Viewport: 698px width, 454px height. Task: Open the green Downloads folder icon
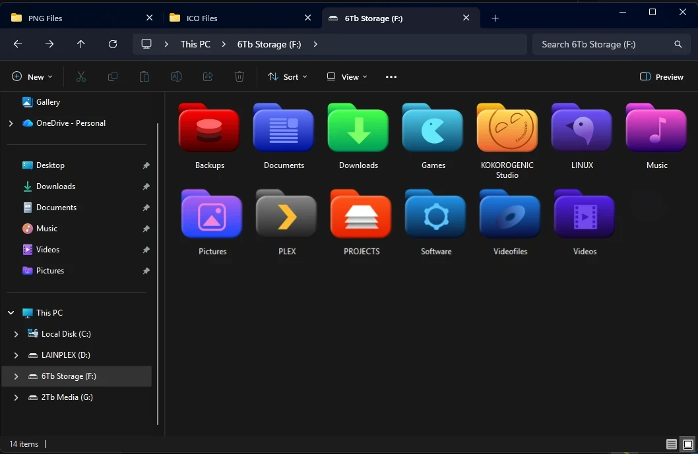(x=358, y=128)
